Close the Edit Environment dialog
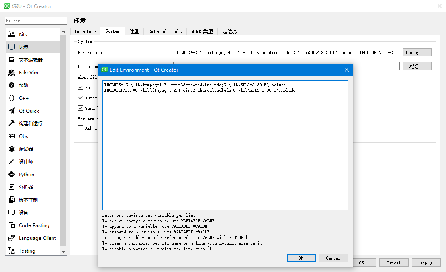Viewport: 446px width, 272px height. pyautogui.click(x=347, y=70)
